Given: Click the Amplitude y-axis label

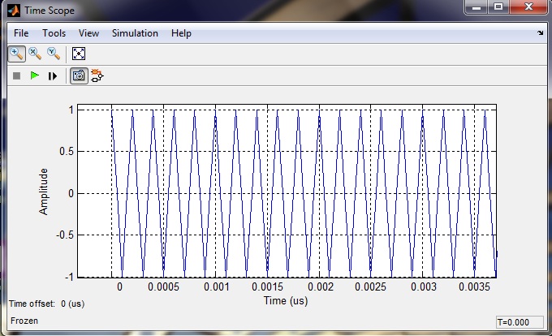Looking at the screenshot, I should [45, 192].
